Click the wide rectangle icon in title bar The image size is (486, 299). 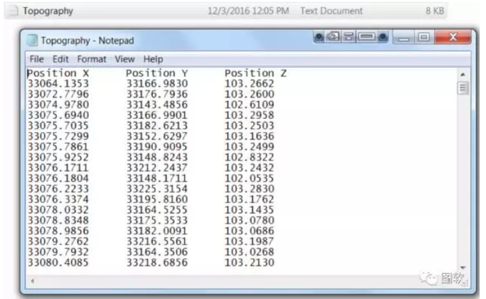366,37
